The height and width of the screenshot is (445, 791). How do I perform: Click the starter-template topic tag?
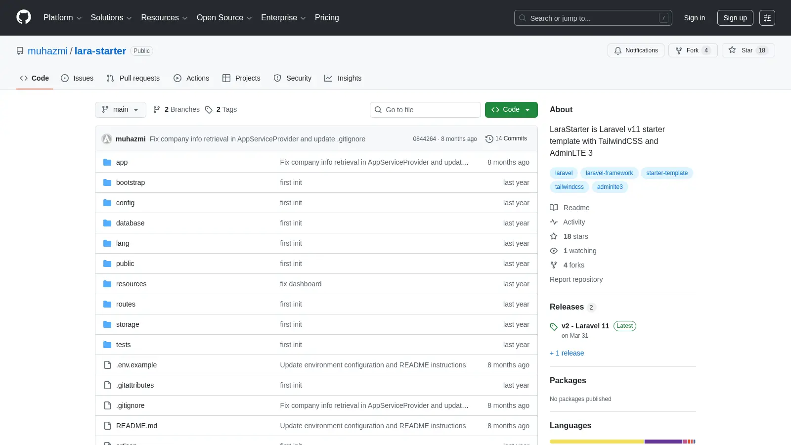click(667, 173)
